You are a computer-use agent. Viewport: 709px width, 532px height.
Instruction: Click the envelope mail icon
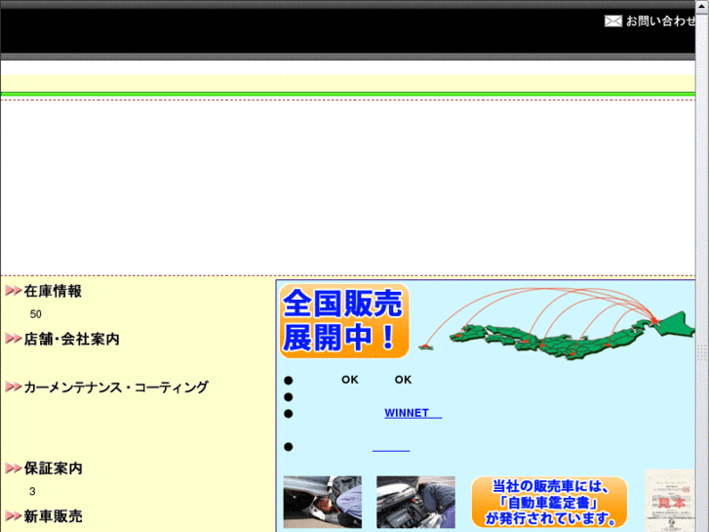(x=613, y=20)
